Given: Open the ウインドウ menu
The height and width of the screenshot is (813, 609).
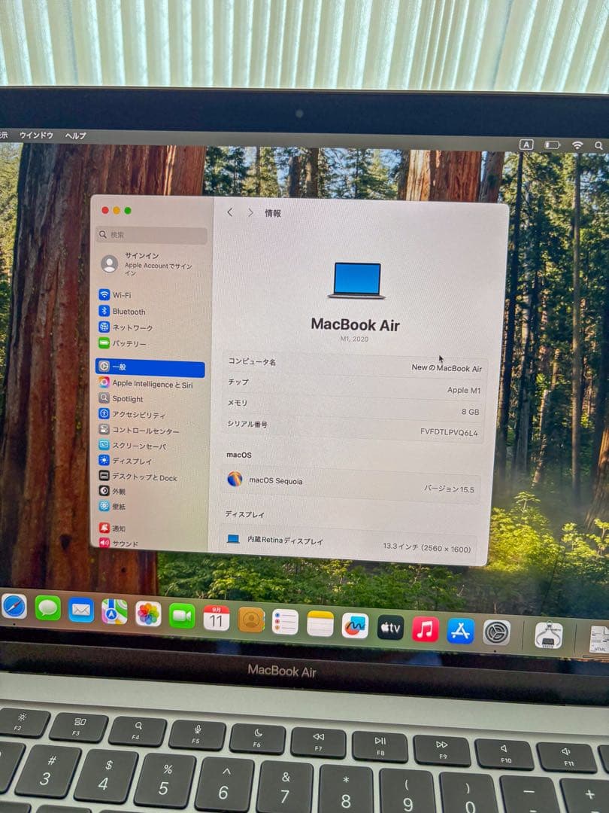Looking at the screenshot, I should tap(36, 135).
